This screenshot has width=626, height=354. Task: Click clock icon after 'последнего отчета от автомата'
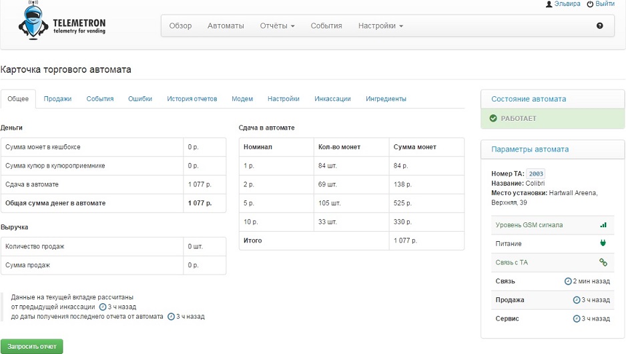tap(172, 317)
